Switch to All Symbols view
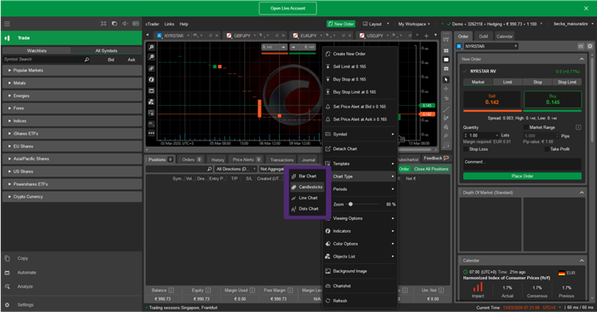 point(107,50)
